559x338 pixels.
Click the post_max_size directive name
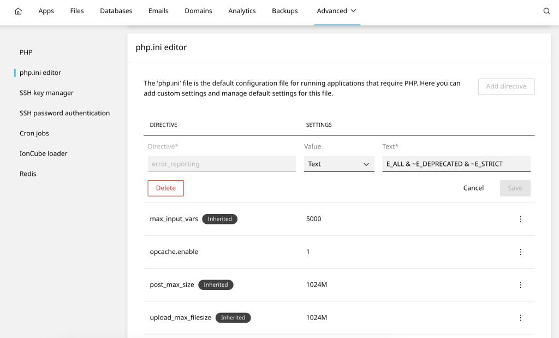172,285
